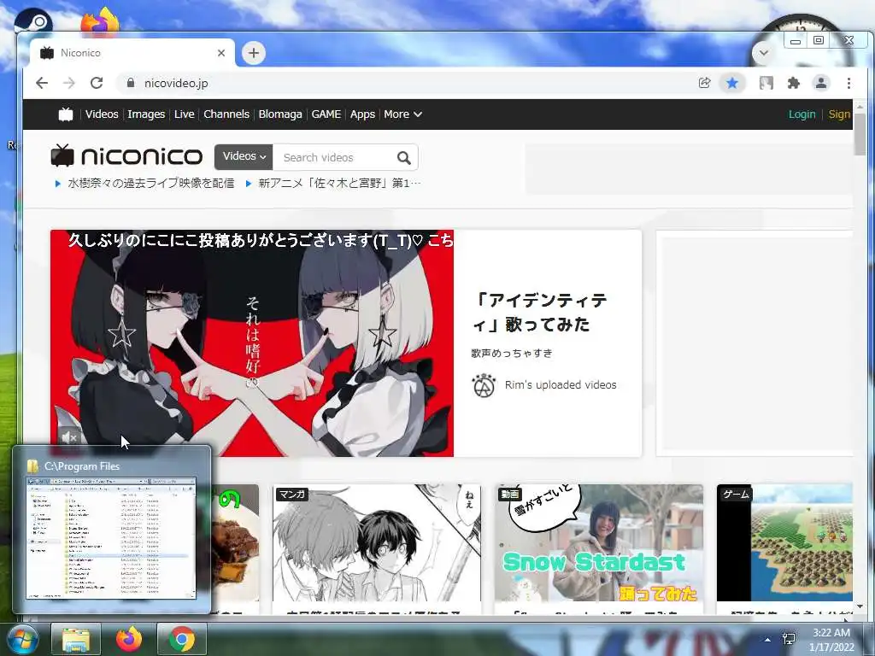Screen dimensions: 875x656
Task: Click the TV icon in black nav bar
Action: pos(66,114)
